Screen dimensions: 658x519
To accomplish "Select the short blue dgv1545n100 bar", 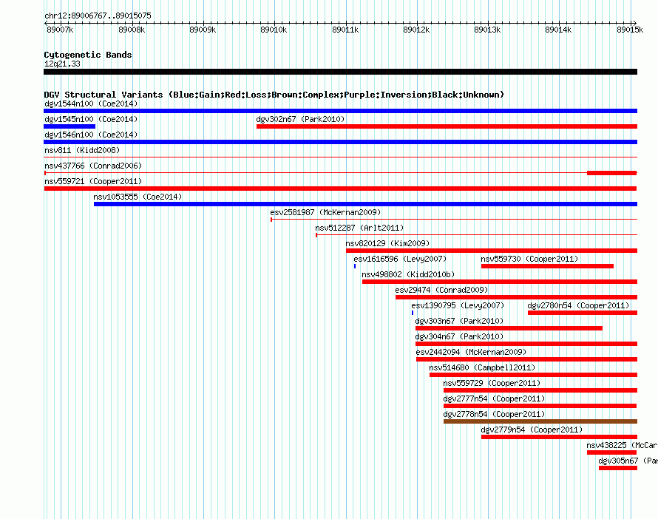I will [69, 126].
